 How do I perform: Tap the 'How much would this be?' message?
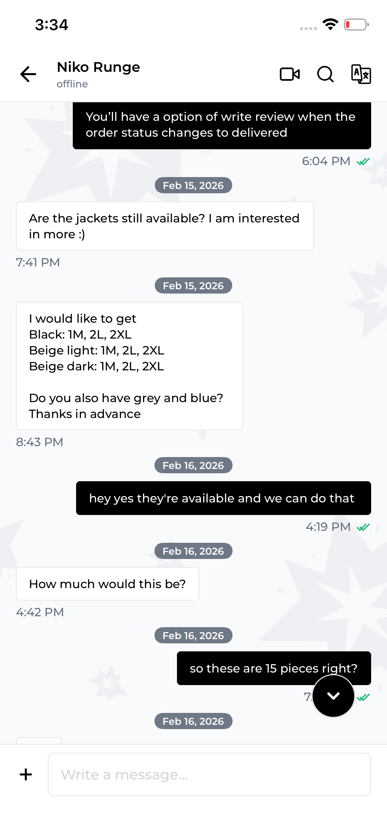[108, 584]
